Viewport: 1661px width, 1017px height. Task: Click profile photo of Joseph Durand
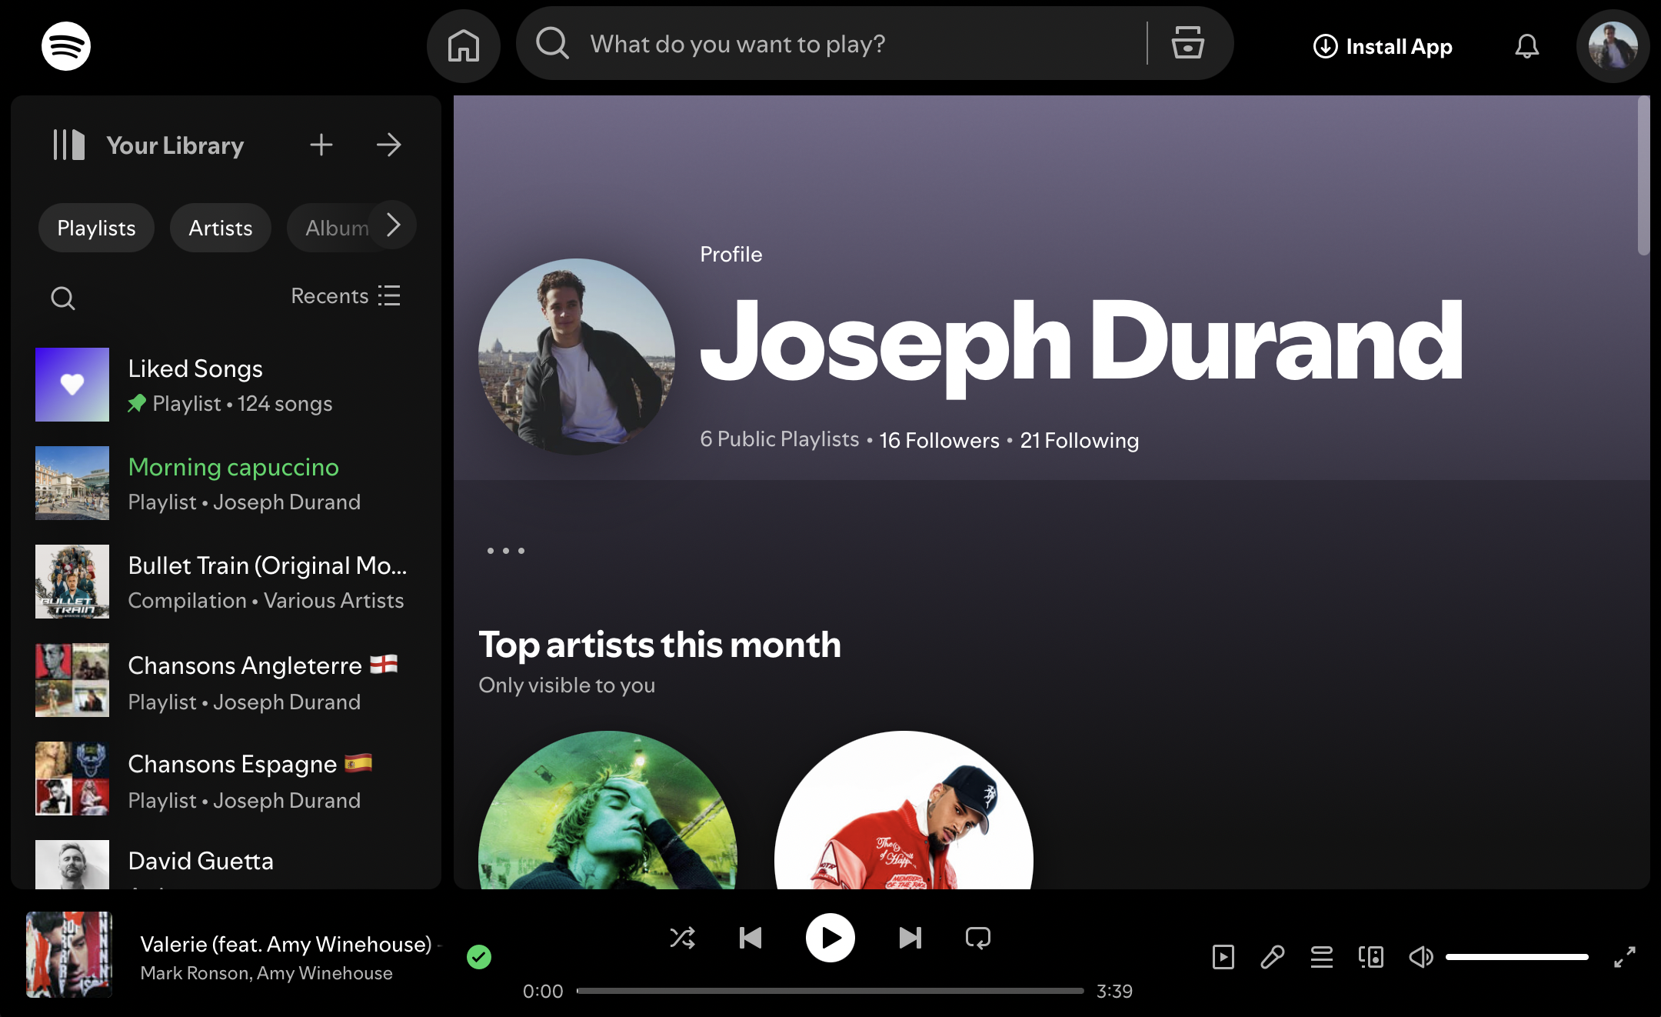point(577,357)
